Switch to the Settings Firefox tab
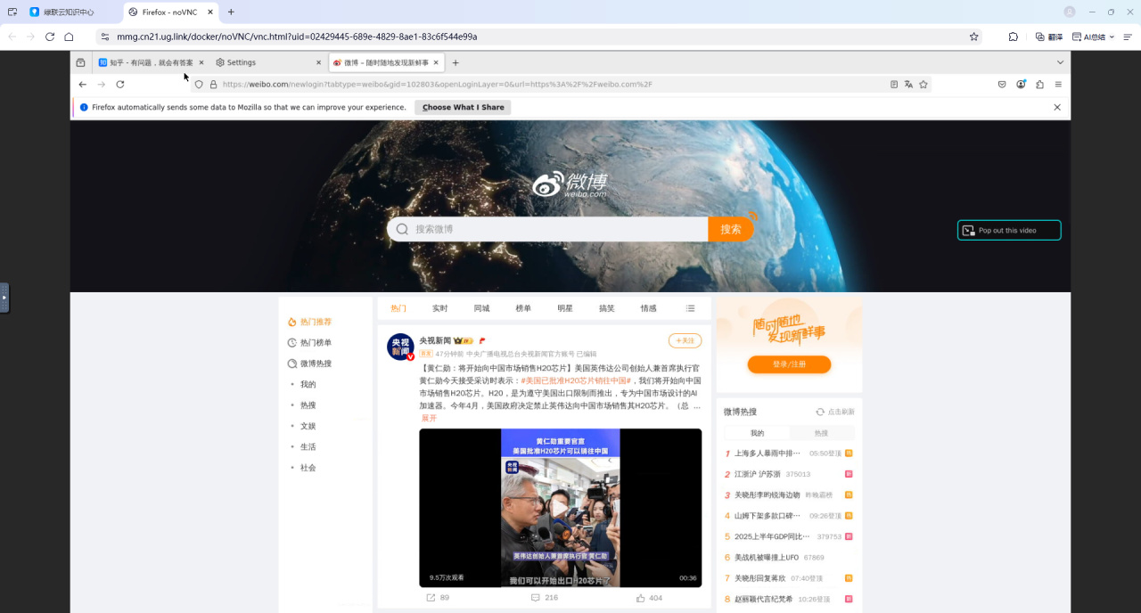This screenshot has height=613, width=1141. coord(267,62)
